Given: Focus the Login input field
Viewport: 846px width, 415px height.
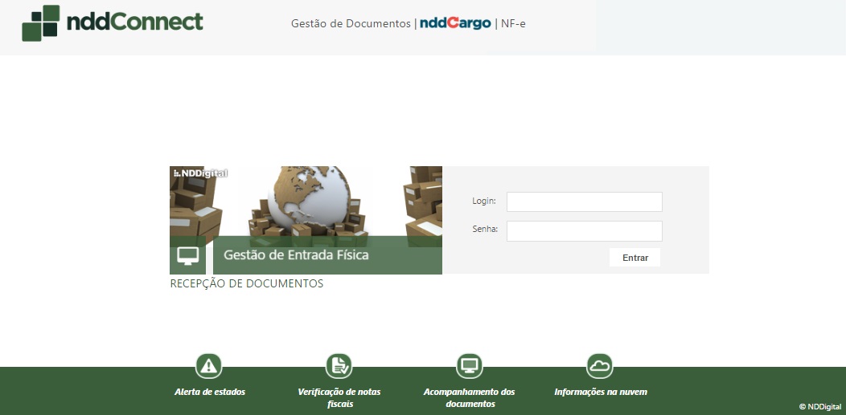Looking at the screenshot, I should point(585,201).
